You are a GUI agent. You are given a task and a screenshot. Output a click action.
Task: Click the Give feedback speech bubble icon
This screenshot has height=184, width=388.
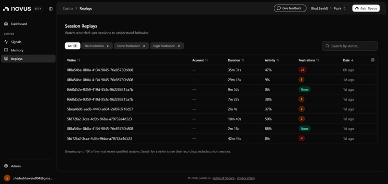point(279,8)
